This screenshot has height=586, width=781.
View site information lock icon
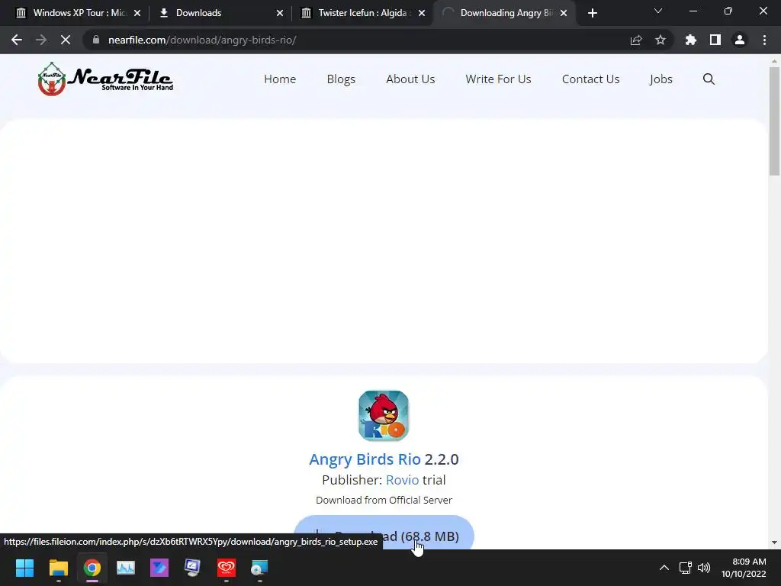pyautogui.click(x=96, y=40)
